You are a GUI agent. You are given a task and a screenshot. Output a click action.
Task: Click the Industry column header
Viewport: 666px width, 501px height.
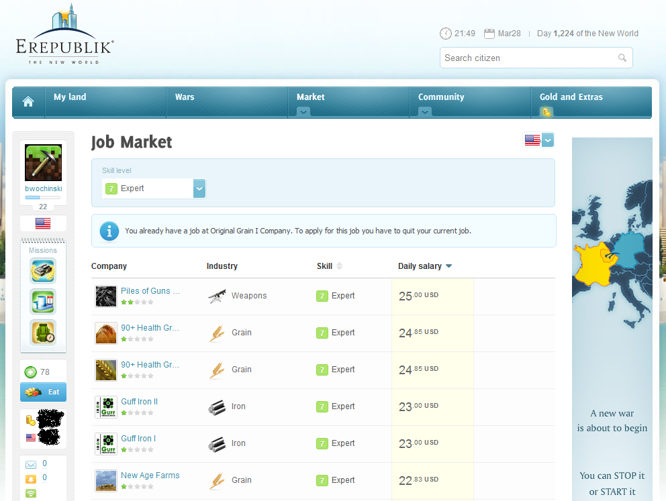pos(222,266)
